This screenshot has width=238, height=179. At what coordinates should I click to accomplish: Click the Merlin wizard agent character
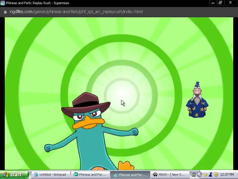click(197, 100)
